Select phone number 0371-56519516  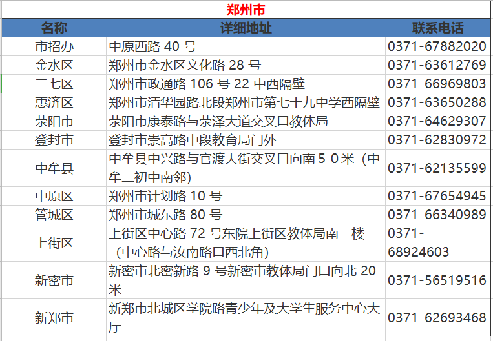click(x=438, y=280)
